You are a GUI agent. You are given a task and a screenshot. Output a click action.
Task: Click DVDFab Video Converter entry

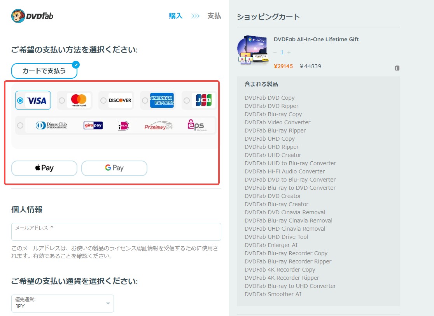coord(277,122)
